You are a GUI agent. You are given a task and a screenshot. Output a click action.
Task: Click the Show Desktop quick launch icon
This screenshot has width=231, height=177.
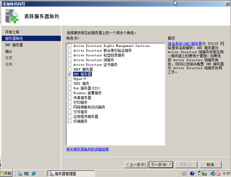tap(27, 174)
